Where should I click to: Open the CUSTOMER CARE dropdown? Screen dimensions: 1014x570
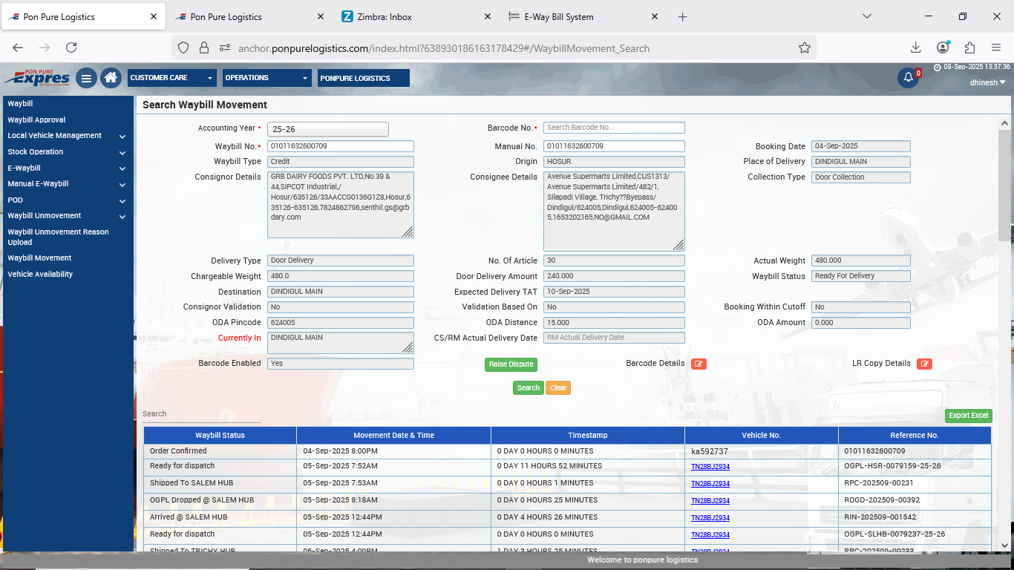[x=172, y=78]
